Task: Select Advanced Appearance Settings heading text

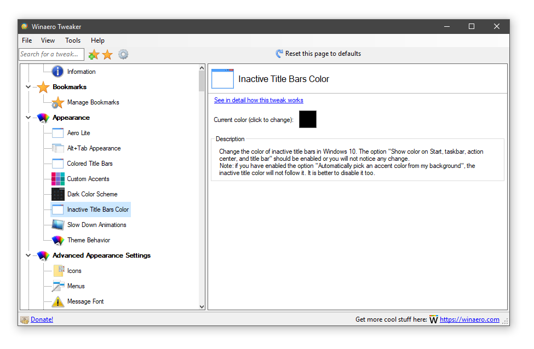Action: click(101, 255)
